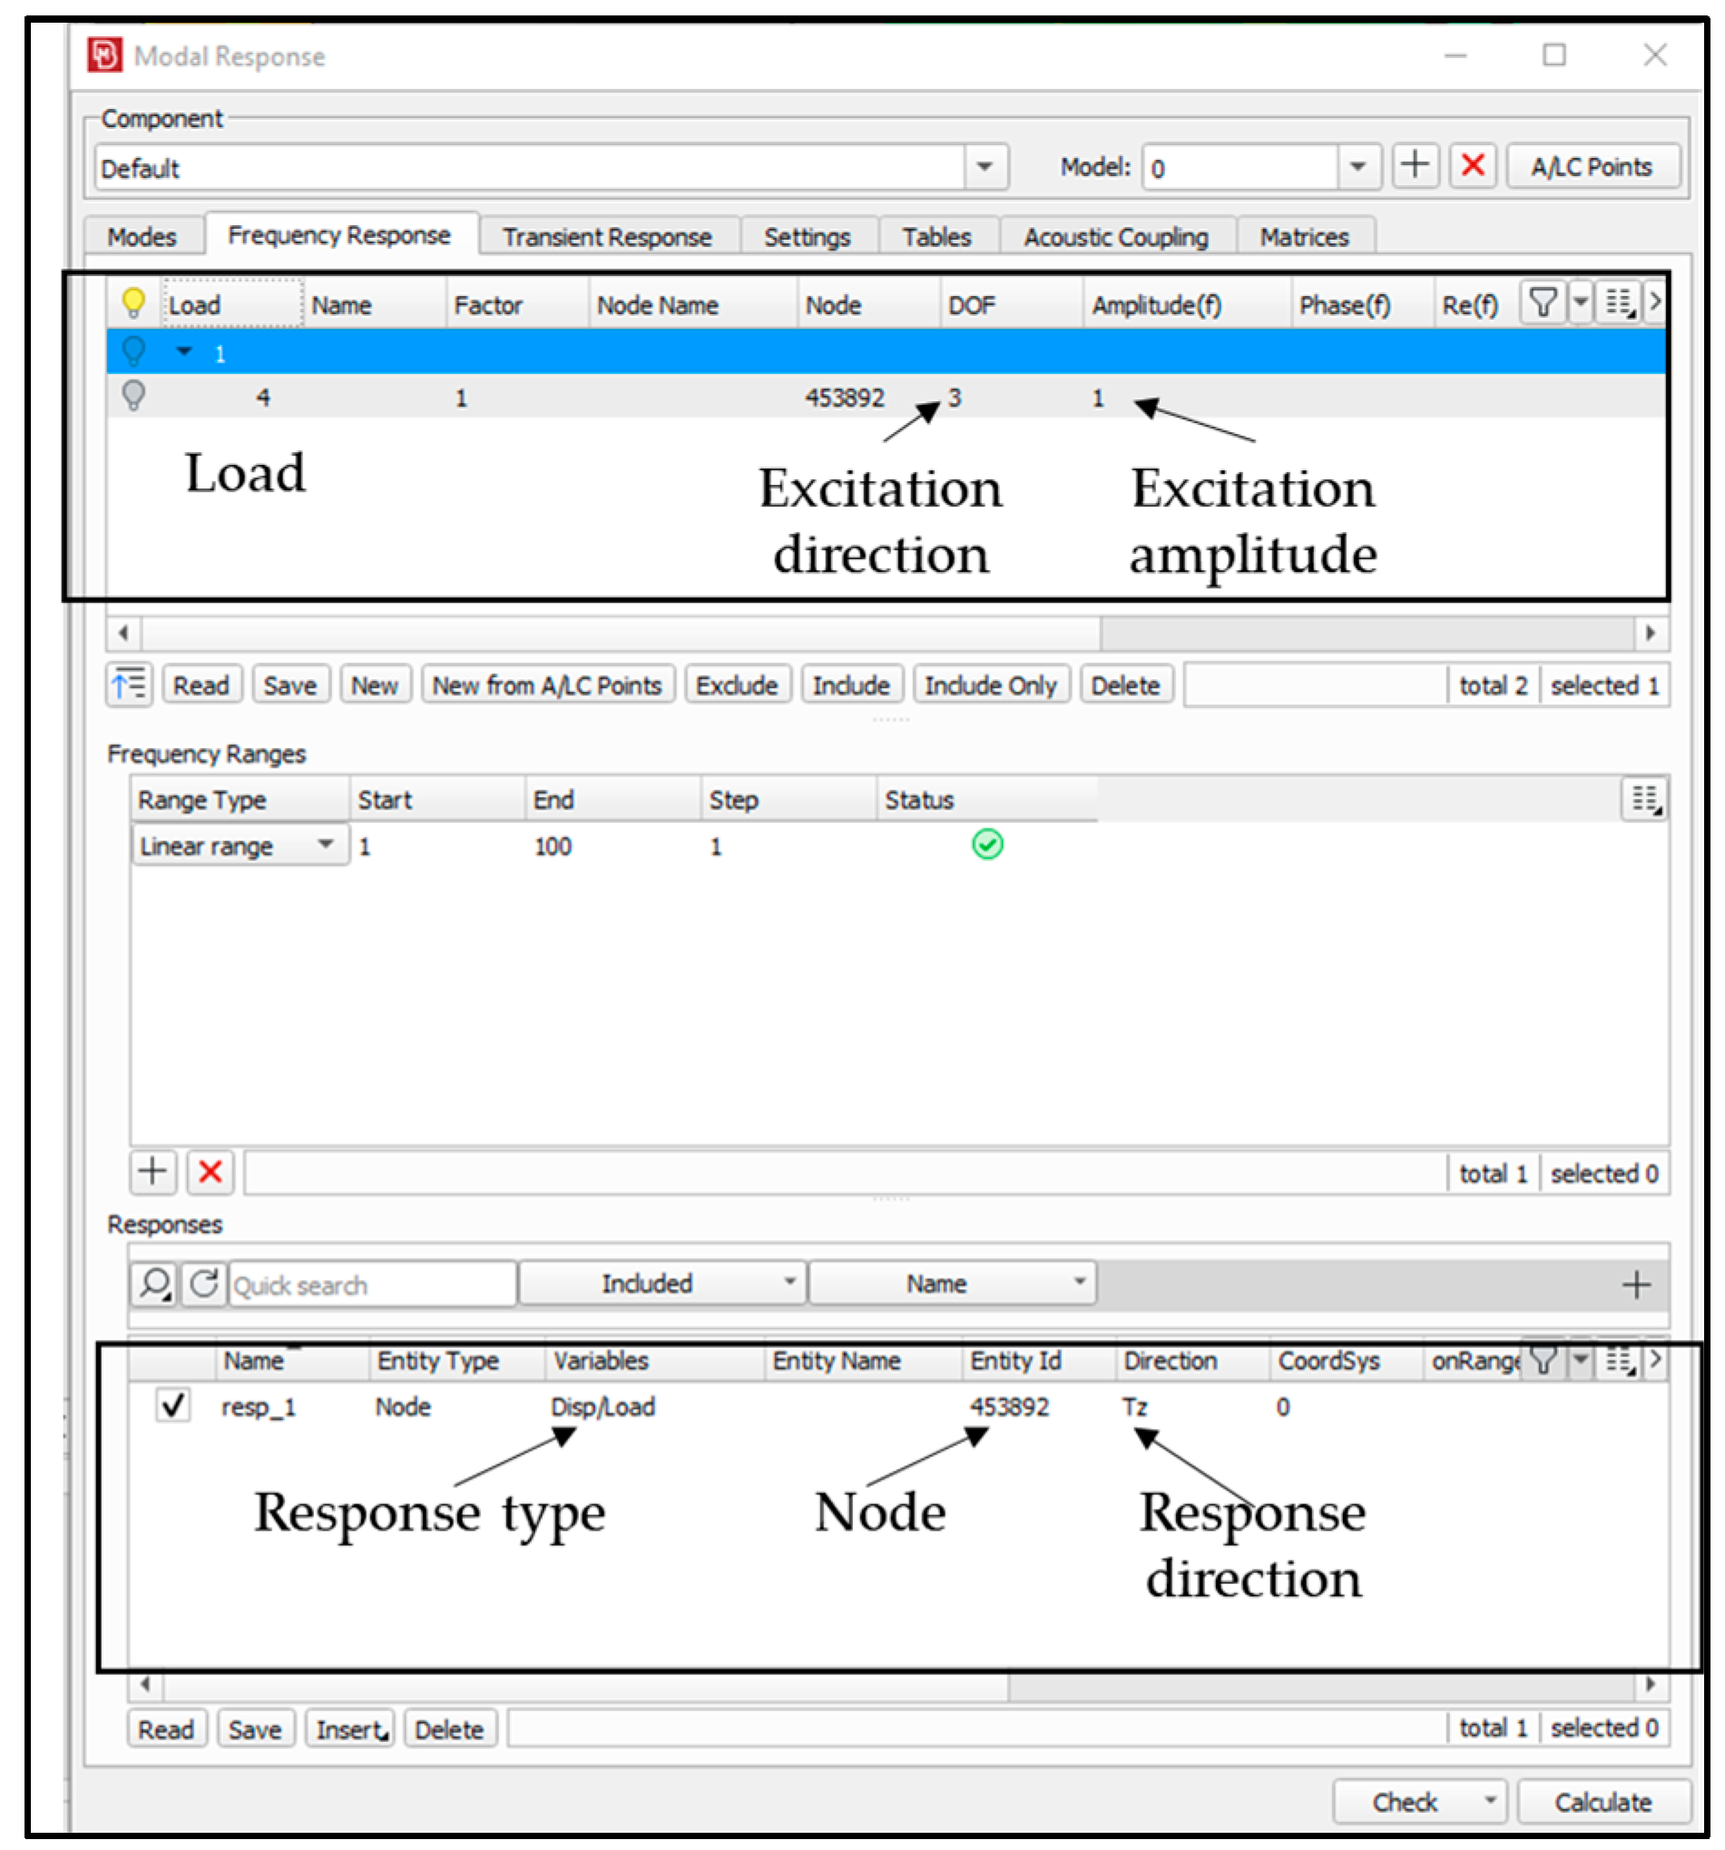Open Responses filter dropdown arrow

click(x=1580, y=1360)
